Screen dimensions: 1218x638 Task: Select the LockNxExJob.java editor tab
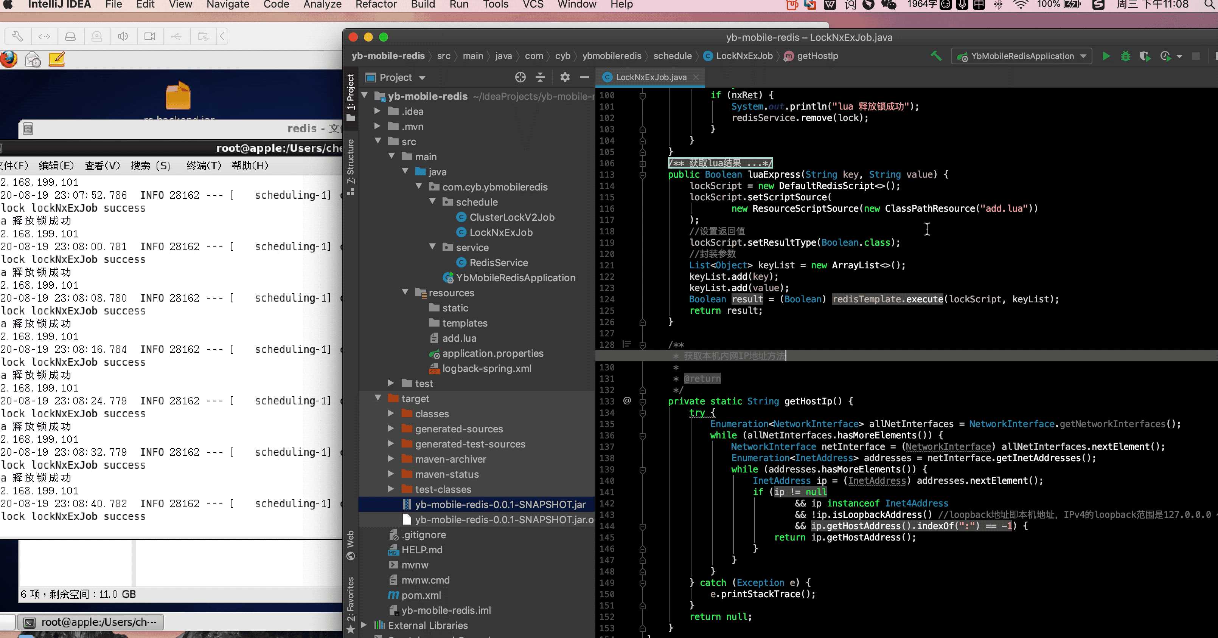pos(651,77)
